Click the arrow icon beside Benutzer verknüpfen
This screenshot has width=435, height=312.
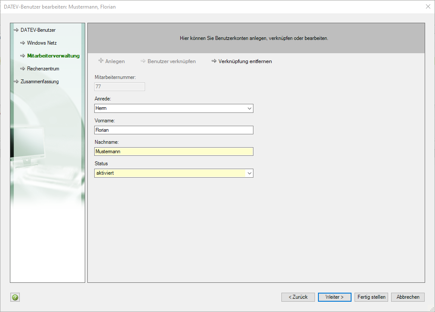143,61
